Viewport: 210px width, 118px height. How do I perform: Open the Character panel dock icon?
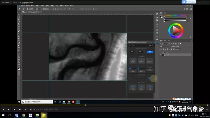click(157, 24)
